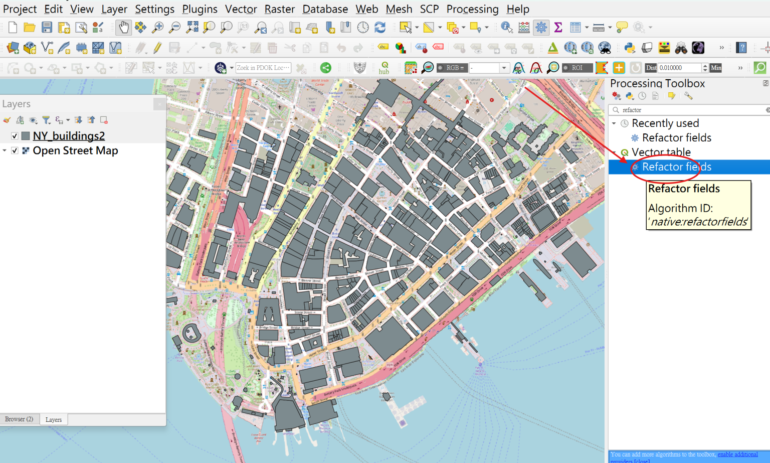Image resolution: width=770 pixels, height=463 pixels.
Task: Hide the Open Street Map layer
Action: coord(15,150)
